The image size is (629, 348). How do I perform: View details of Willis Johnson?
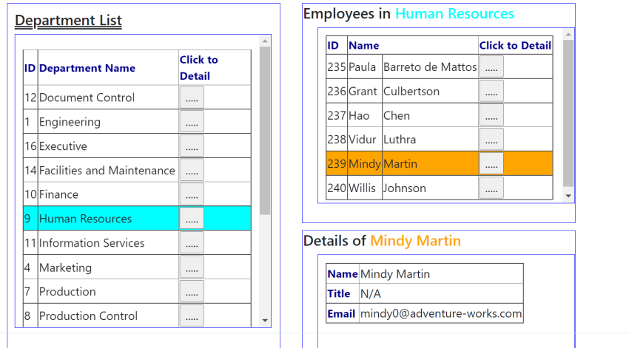(491, 188)
